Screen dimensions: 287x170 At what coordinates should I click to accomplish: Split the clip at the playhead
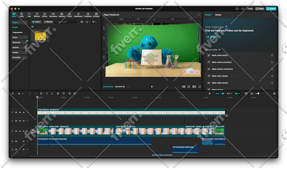point(41,94)
